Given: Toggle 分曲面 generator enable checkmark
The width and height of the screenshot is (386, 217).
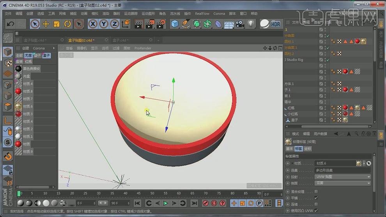Looking at the screenshot, I should click(328, 36).
